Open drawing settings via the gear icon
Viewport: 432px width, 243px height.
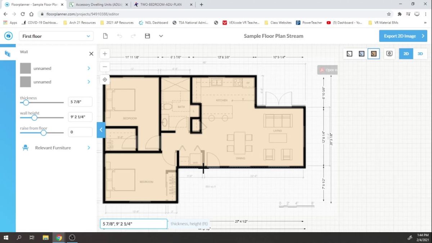click(x=389, y=53)
